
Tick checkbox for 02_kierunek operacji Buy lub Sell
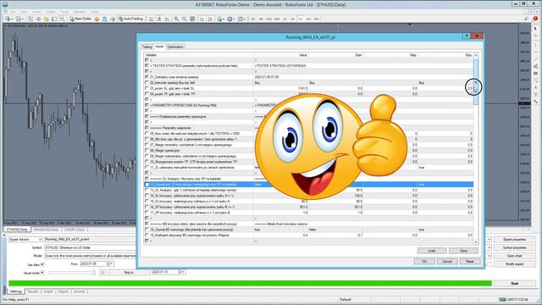(147, 83)
